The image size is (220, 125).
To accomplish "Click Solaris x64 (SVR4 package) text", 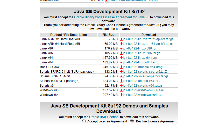I will point(59,81).
